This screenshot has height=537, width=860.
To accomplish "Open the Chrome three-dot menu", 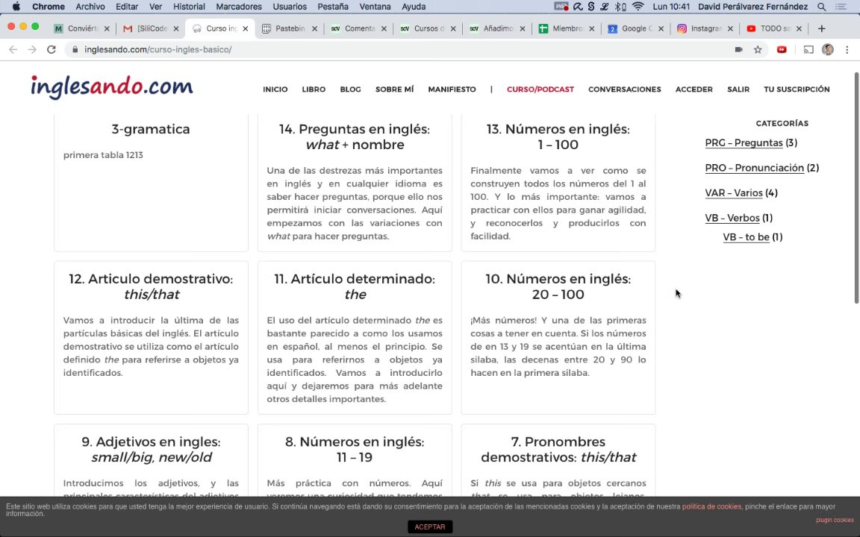I will [x=847, y=49].
